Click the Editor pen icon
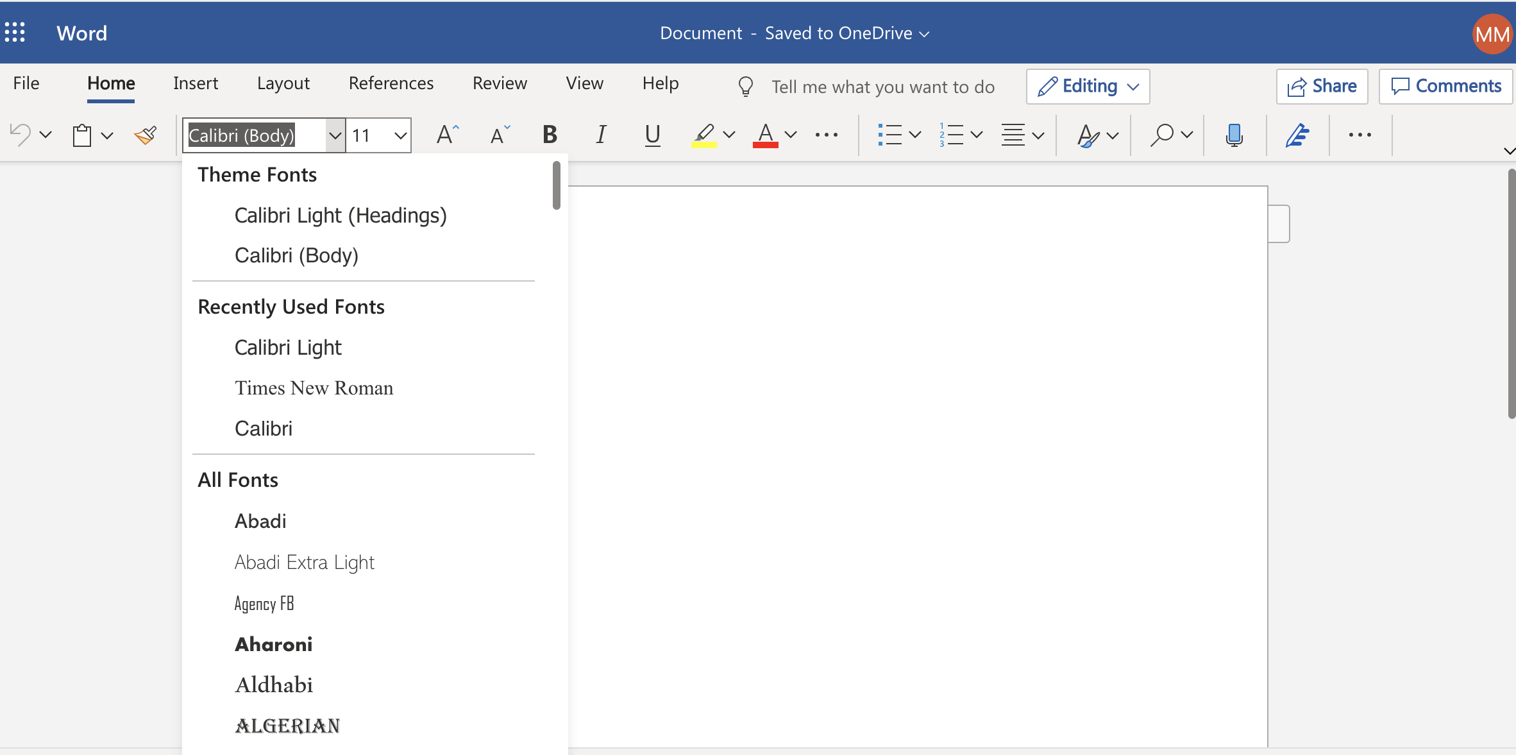This screenshot has height=755, width=1516. (x=1297, y=135)
